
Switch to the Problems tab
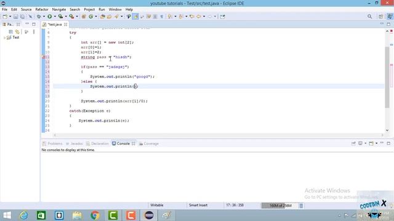[x=52, y=144]
